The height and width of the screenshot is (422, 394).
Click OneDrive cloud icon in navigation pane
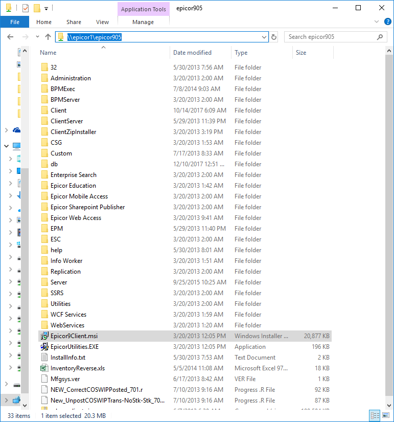tap(17, 130)
